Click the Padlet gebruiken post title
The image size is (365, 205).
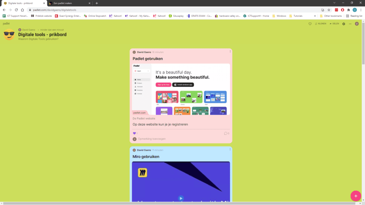click(148, 59)
